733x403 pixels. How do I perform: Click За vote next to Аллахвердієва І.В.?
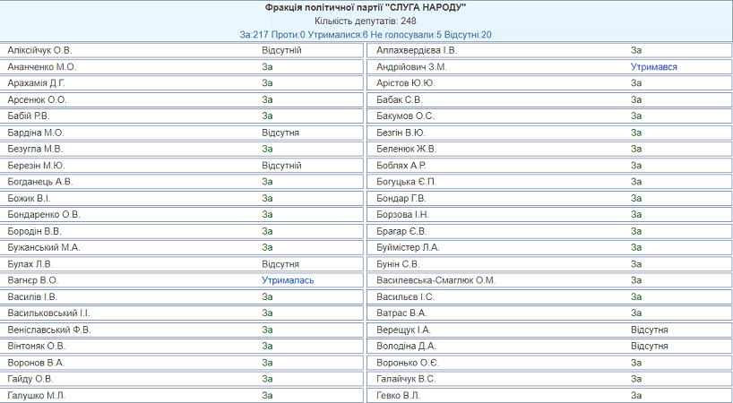(635, 50)
